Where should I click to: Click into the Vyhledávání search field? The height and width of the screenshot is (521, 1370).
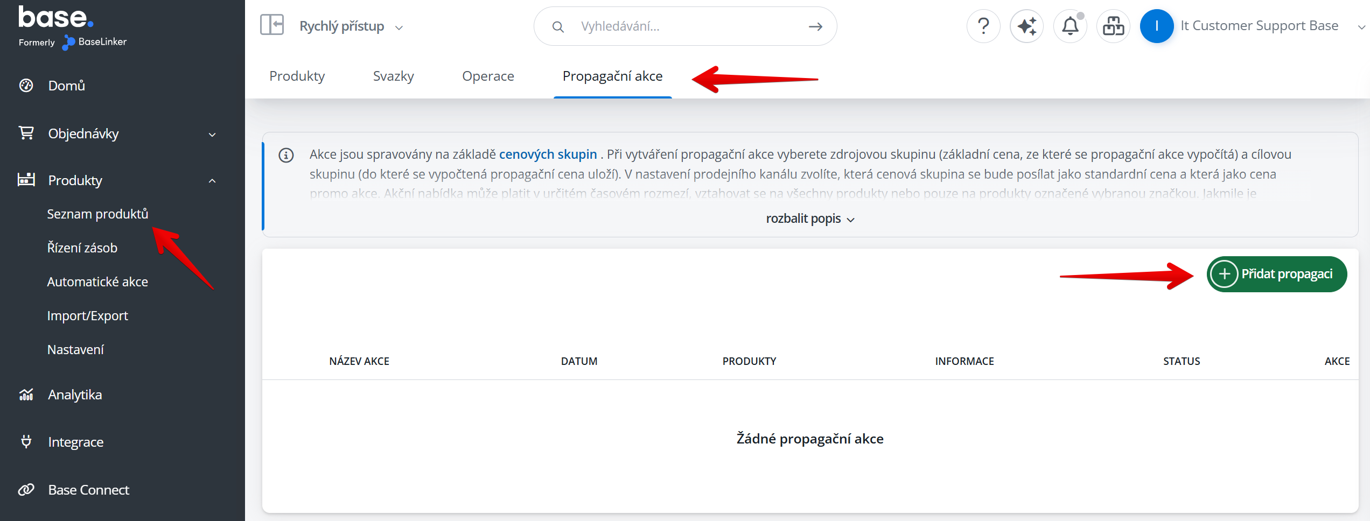coord(685,26)
